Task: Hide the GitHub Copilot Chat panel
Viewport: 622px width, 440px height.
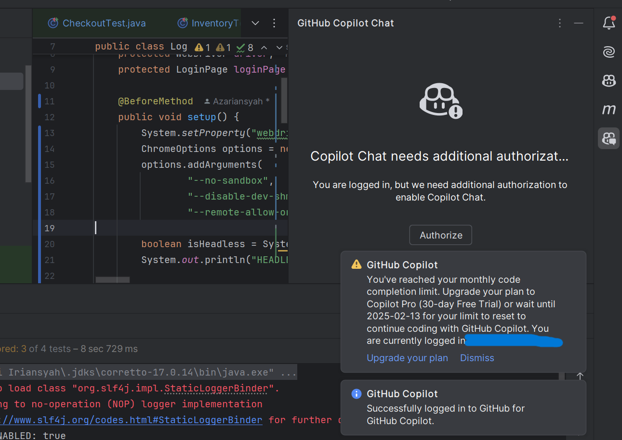Action: coord(579,23)
